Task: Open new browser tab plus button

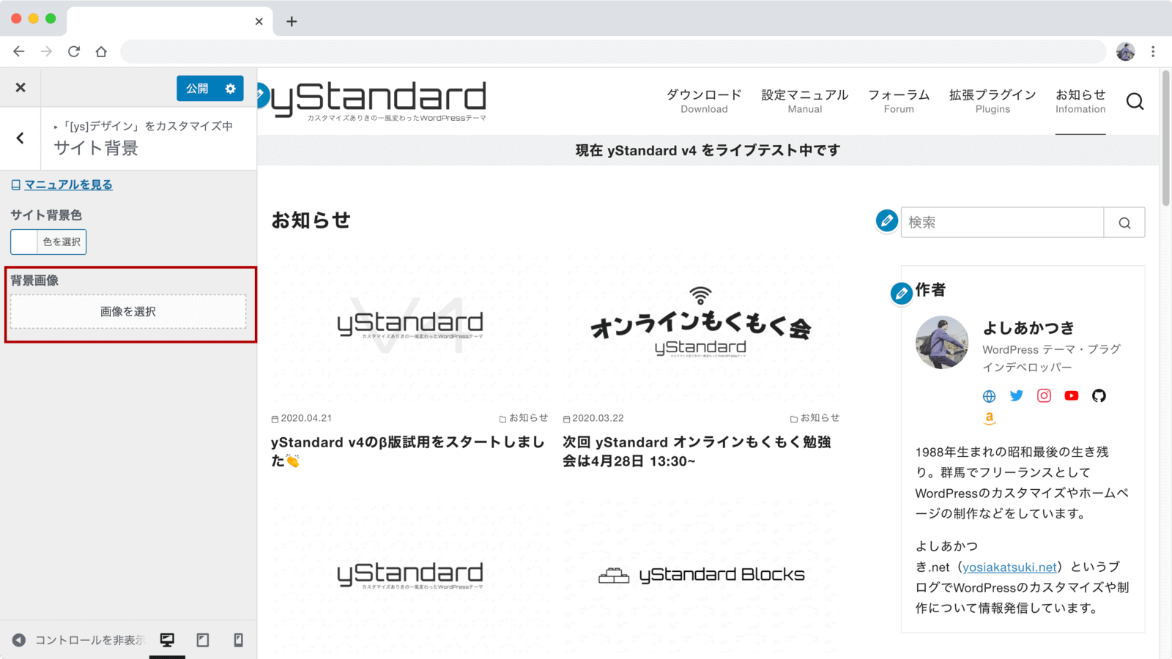Action: [292, 21]
